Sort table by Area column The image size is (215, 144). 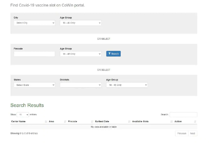click(x=58, y=121)
